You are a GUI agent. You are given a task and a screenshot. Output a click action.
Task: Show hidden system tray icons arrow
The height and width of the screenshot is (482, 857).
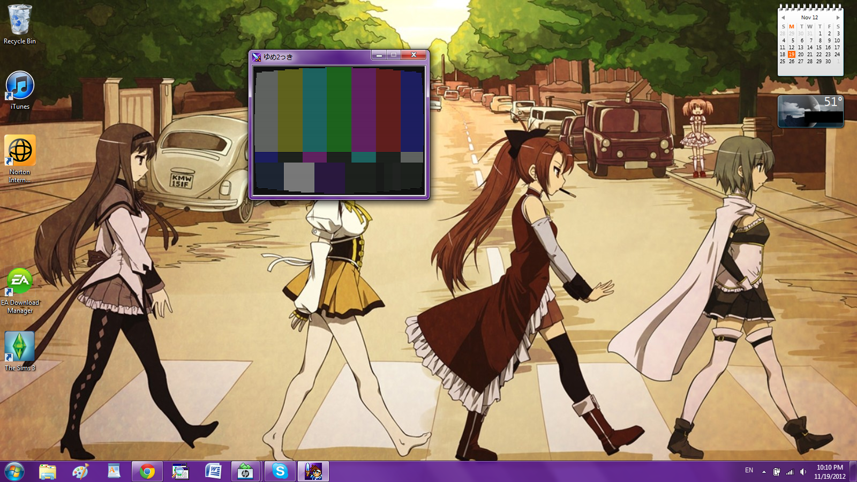click(x=764, y=472)
